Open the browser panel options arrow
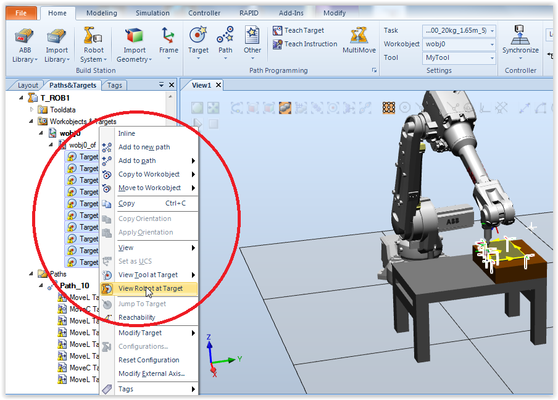558x400 pixels. (x=161, y=85)
